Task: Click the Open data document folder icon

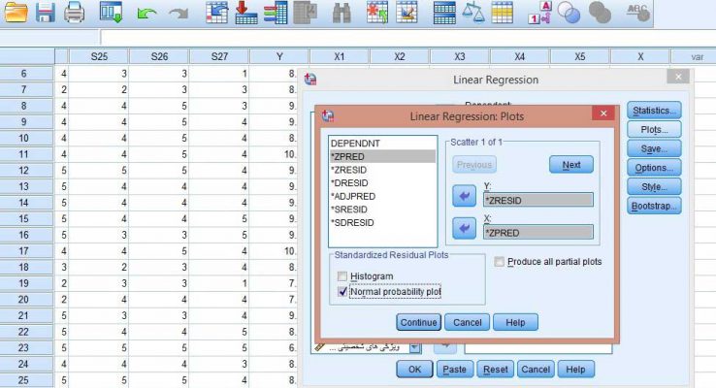Action: pos(16,13)
